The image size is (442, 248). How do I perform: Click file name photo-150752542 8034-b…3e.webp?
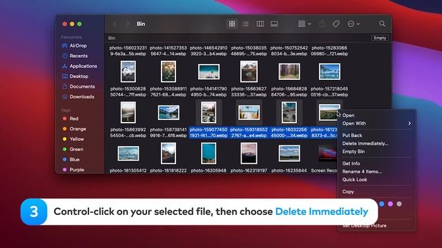coord(289,51)
